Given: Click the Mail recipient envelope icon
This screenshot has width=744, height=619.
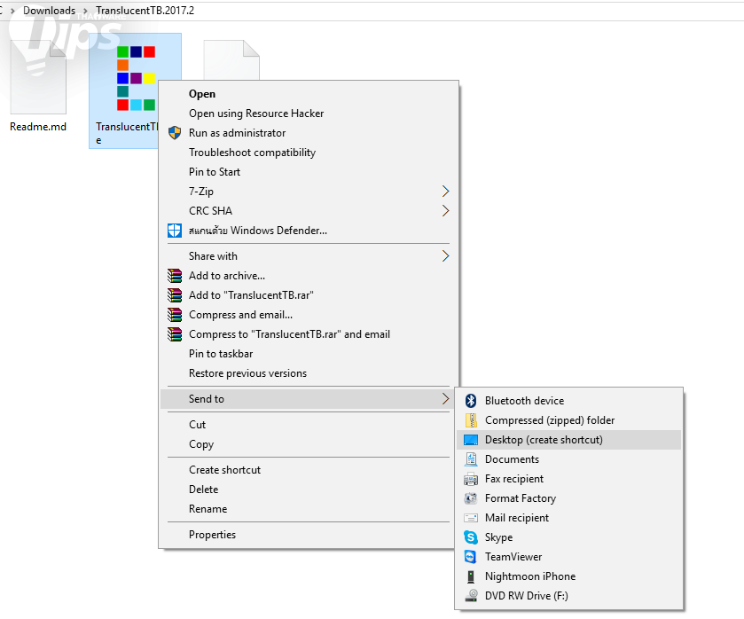Looking at the screenshot, I should tap(471, 517).
